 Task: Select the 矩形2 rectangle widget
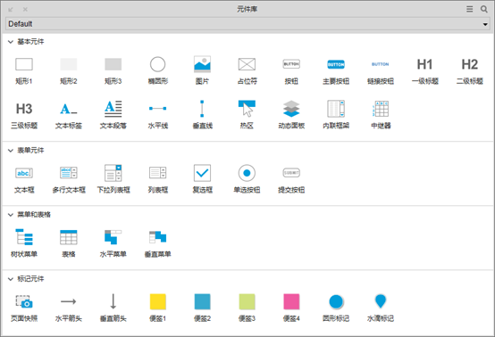69,70
